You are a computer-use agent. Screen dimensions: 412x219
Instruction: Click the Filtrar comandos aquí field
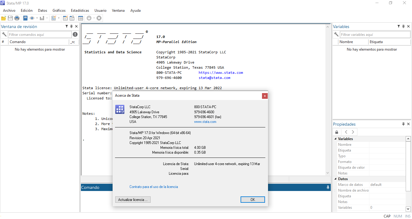[40, 35]
